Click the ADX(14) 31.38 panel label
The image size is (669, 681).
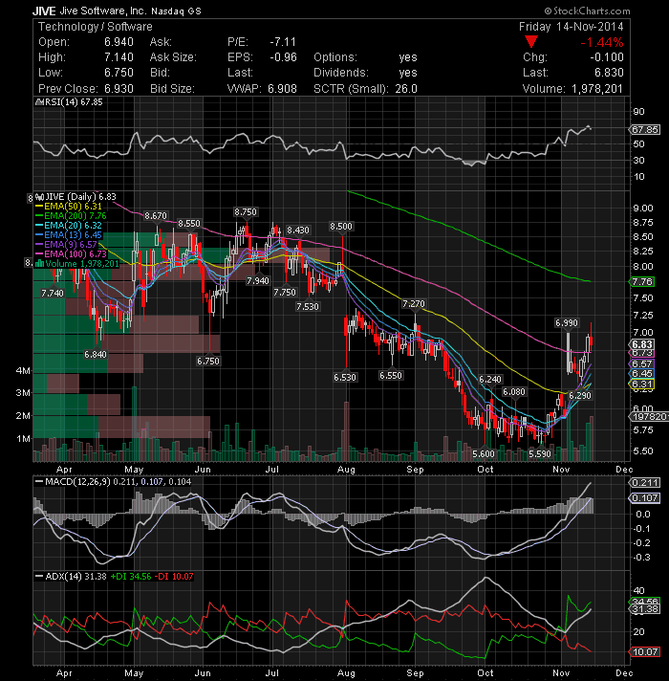point(71,577)
